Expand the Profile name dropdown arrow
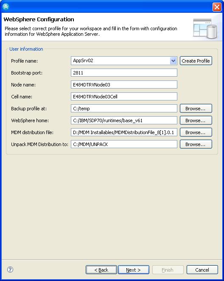The width and height of the screenshot is (224, 281). tap(173, 61)
